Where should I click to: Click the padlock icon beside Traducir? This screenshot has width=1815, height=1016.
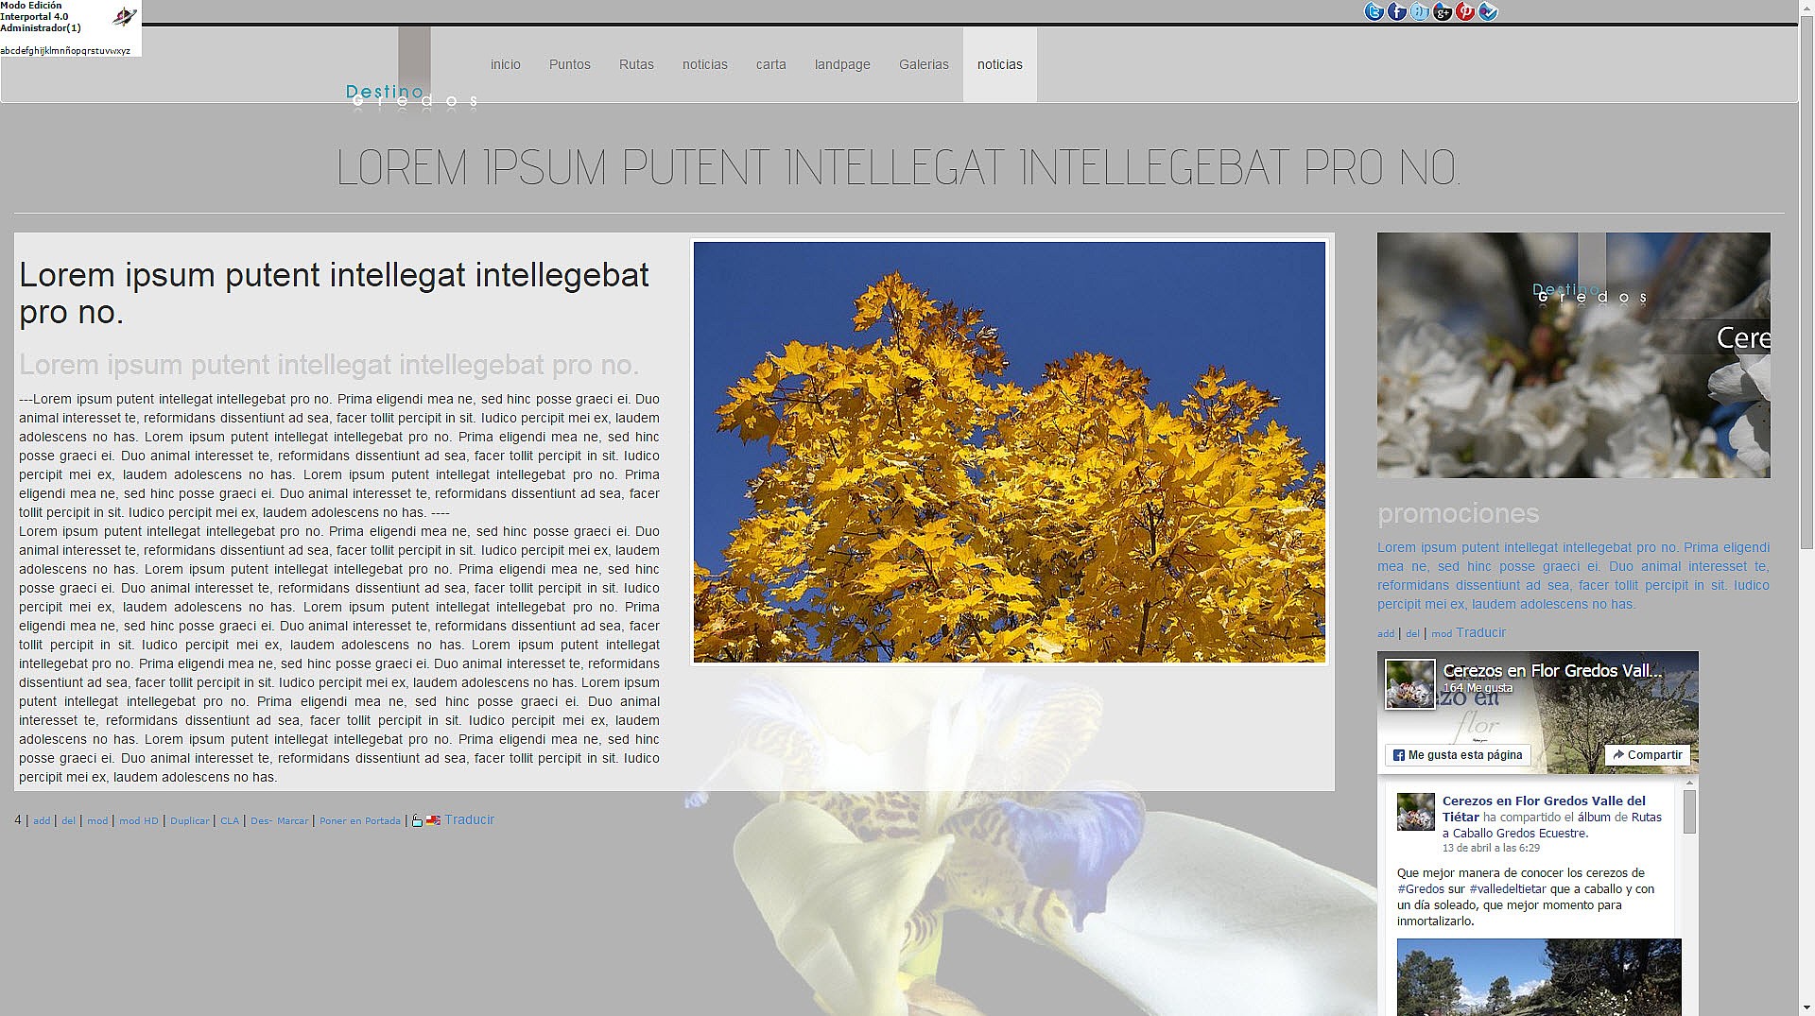(417, 820)
